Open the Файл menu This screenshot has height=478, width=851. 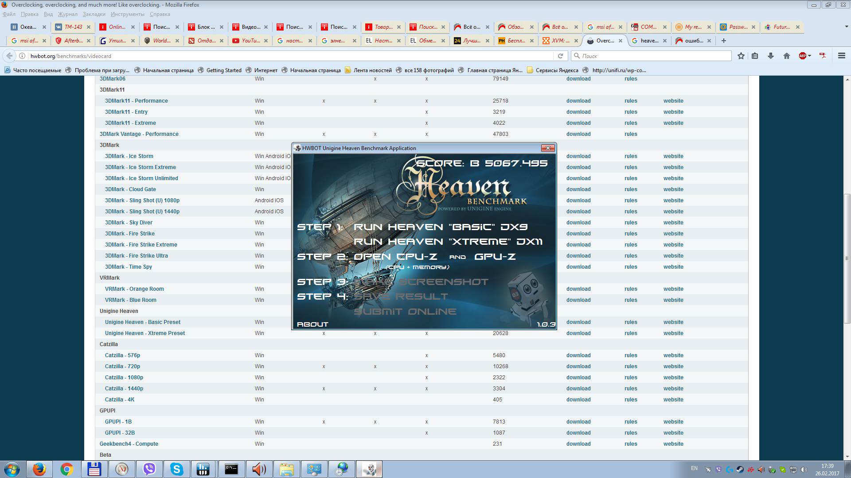pos(9,14)
